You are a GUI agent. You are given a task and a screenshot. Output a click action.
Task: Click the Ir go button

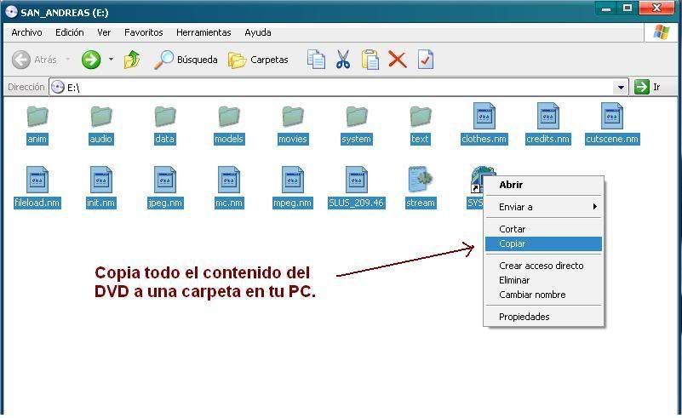(648, 87)
